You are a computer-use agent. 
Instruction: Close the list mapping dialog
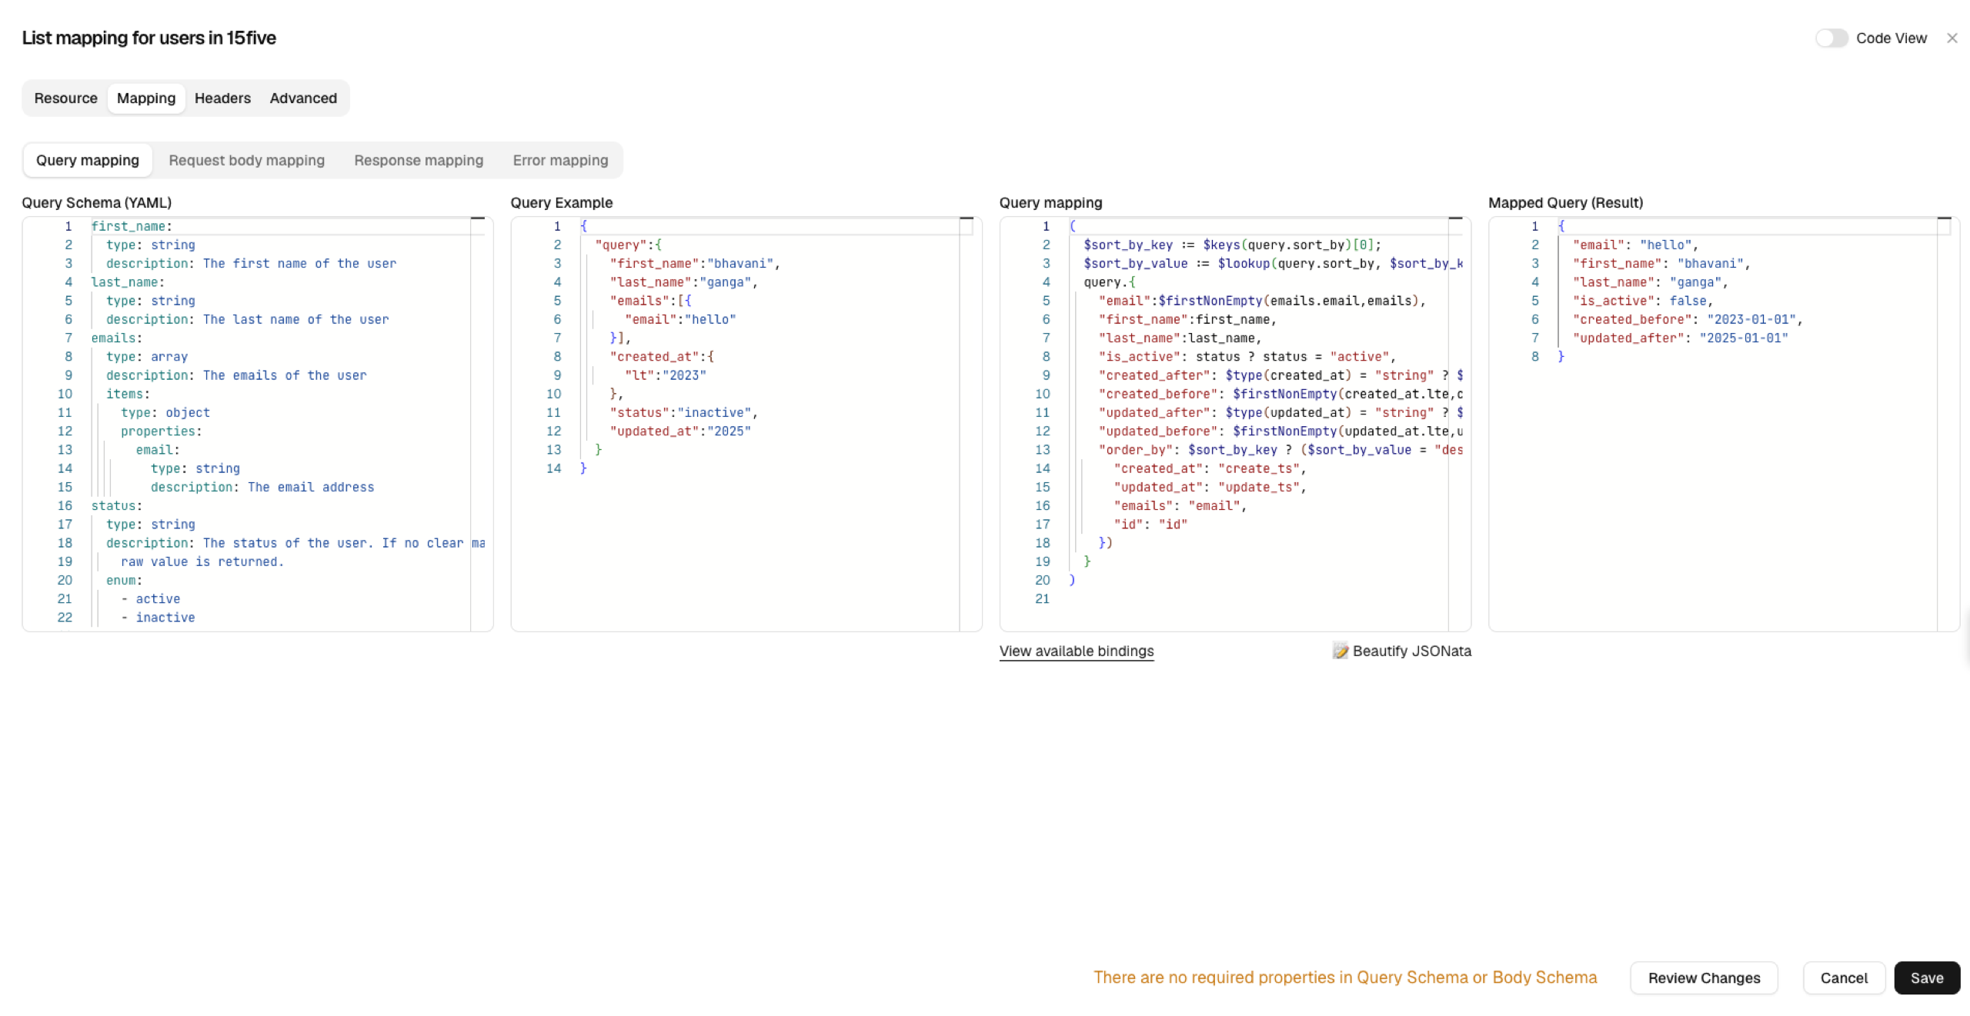click(x=1952, y=38)
